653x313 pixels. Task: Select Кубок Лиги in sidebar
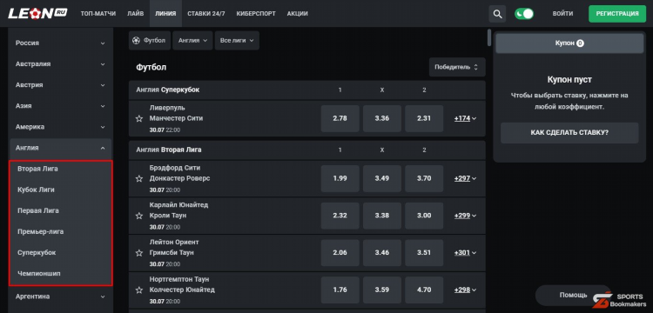[x=60, y=190]
